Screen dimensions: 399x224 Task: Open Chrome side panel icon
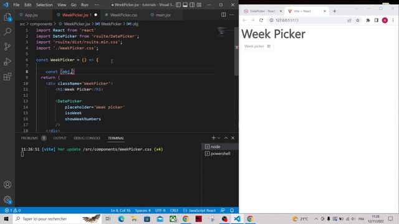[377, 20]
